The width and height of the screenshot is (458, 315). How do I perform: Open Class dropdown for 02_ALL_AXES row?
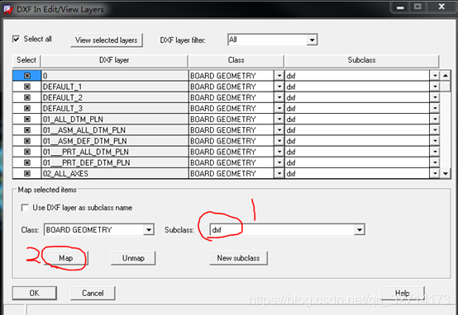coord(279,174)
